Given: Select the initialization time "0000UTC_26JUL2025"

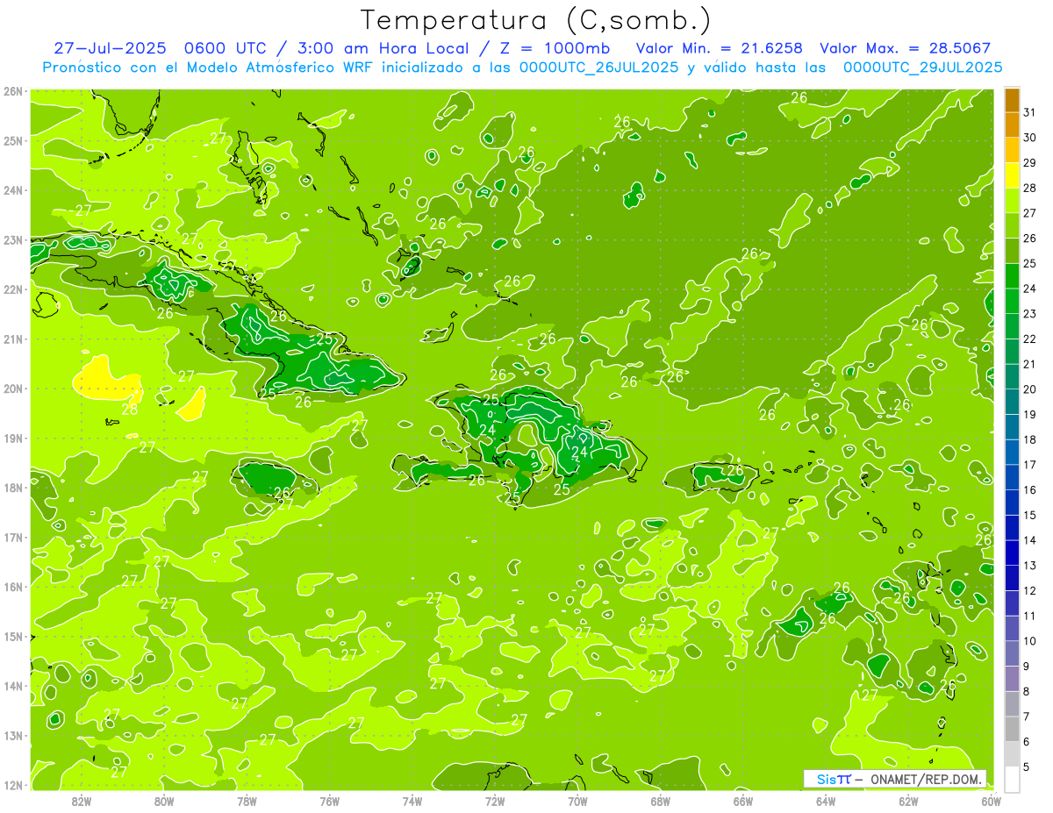Looking at the screenshot, I should click(598, 68).
